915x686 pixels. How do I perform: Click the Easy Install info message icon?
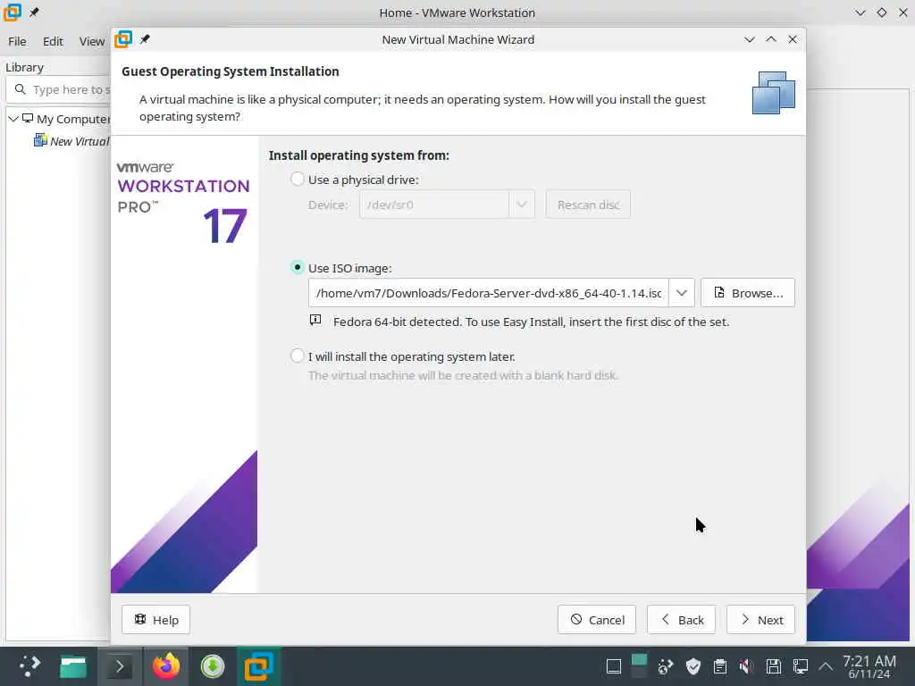coord(315,320)
